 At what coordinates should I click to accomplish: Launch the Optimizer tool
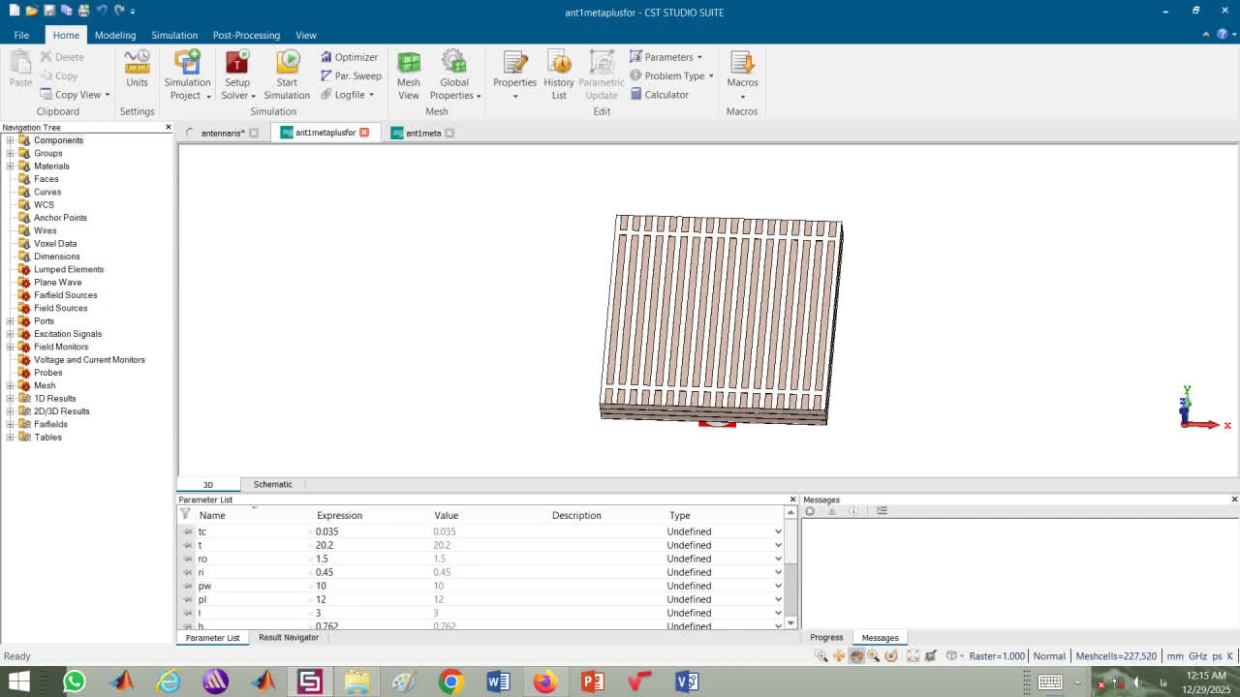[349, 57]
